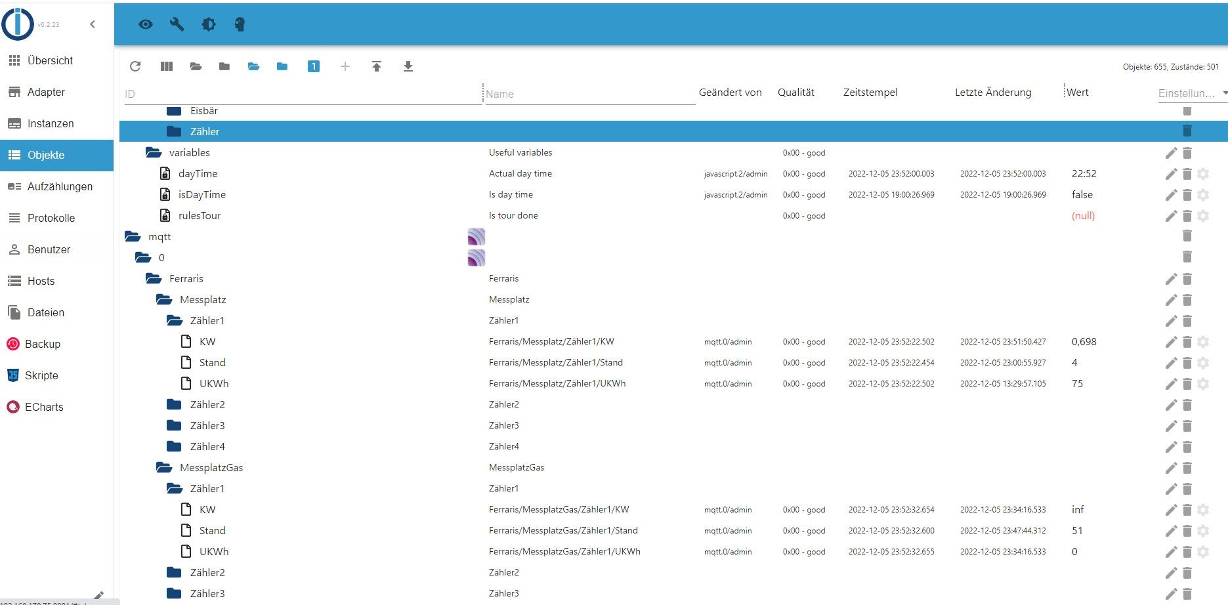This screenshot has height=605, width=1228.
Task: Collapse the MessplatzGas folder
Action: 164,468
